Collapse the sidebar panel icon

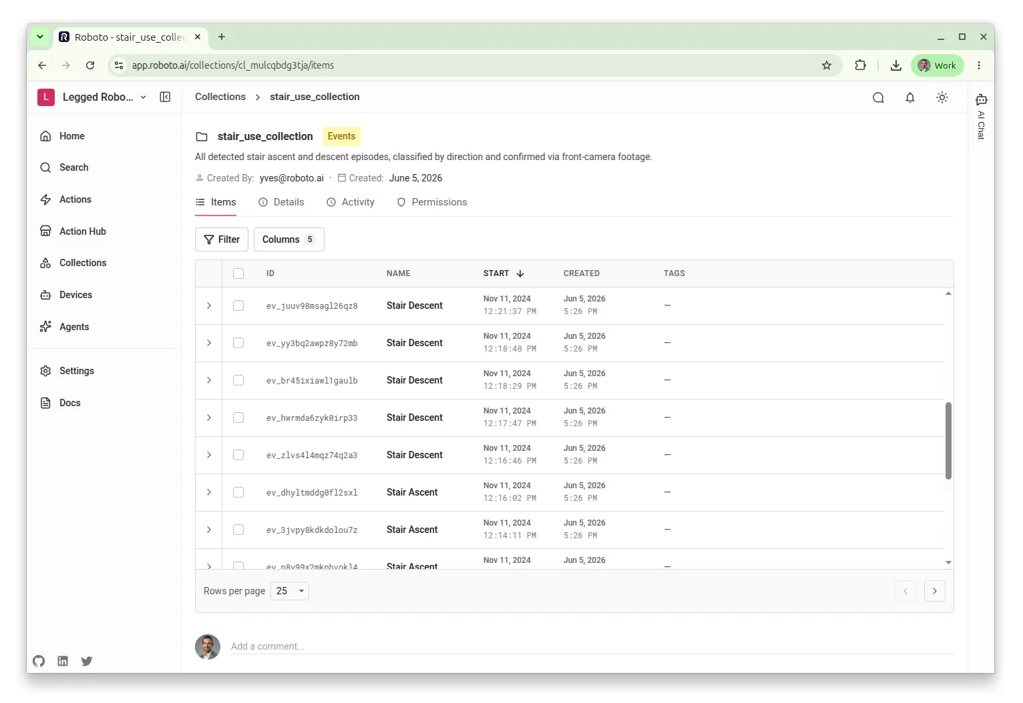pyautogui.click(x=165, y=97)
